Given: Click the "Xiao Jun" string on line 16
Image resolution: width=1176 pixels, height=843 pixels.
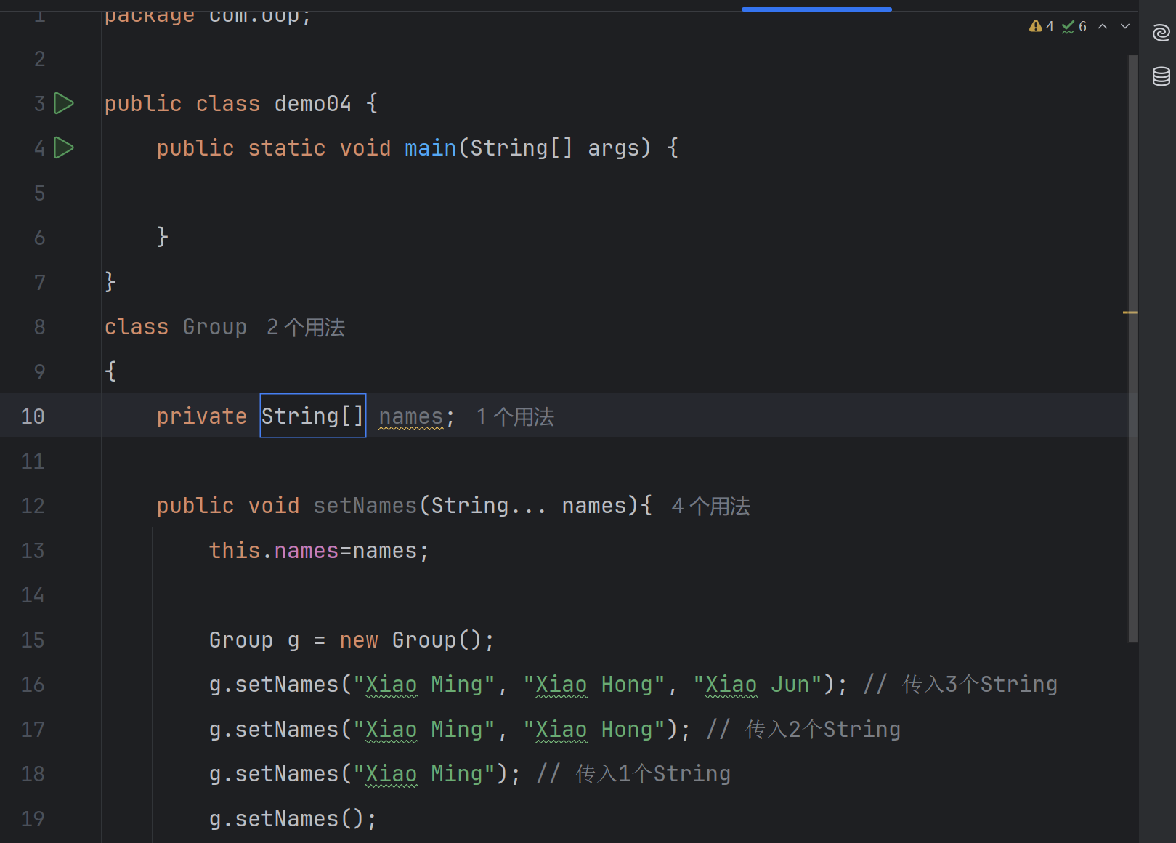Looking at the screenshot, I should pyautogui.click(x=758, y=685).
